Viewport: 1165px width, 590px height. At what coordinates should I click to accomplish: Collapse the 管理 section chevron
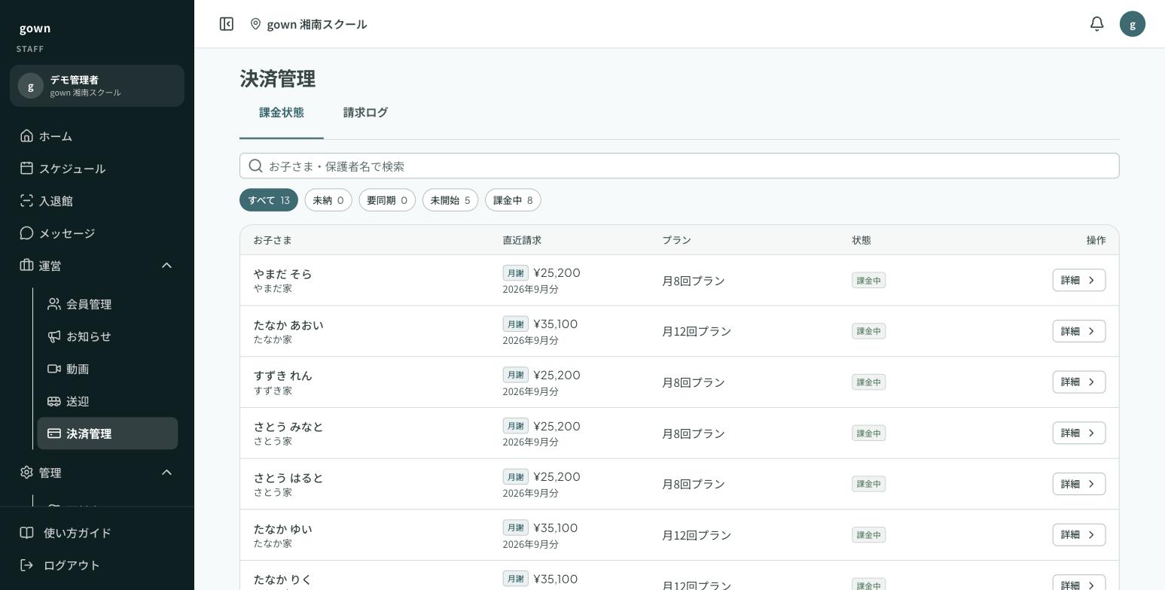tap(167, 473)
